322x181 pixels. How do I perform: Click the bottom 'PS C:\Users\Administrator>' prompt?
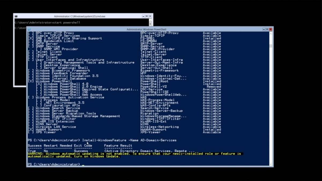(x=54, y=164)
